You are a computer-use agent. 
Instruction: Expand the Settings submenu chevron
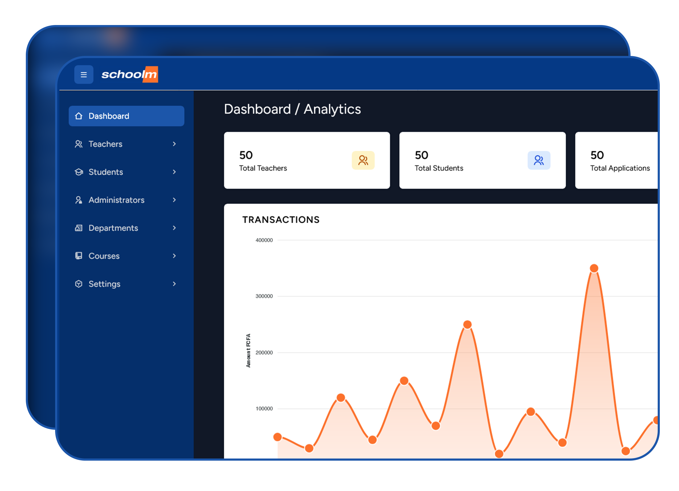(x=174, y=284)
